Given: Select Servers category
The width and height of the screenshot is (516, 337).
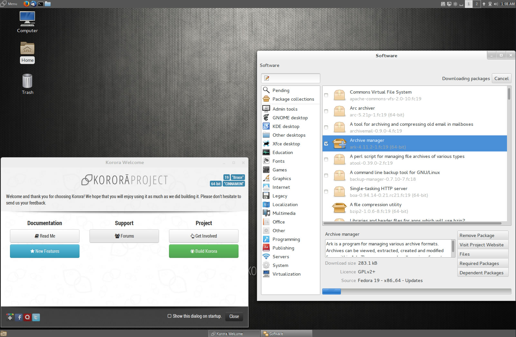Looking at the screenshot, I should pyautogui.click(x=290, y=257).
